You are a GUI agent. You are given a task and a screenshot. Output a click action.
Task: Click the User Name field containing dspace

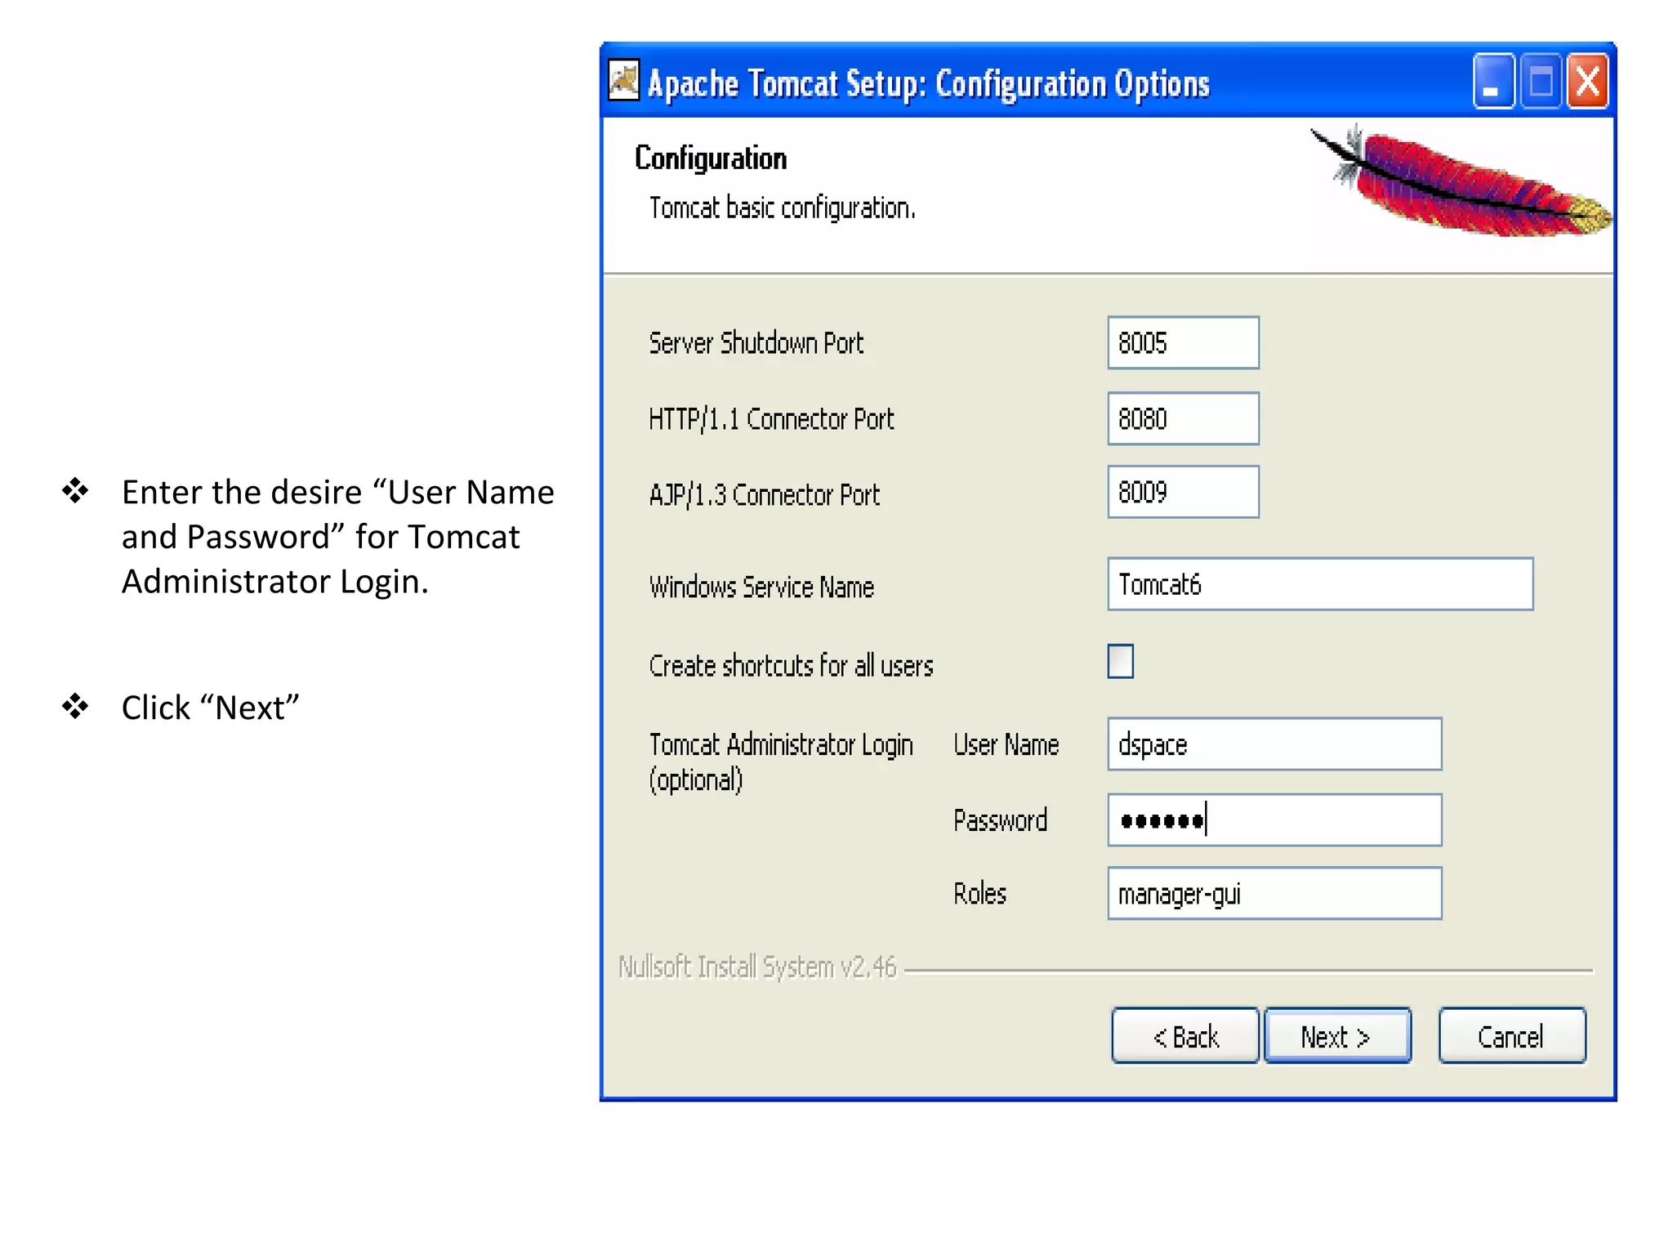pos(1274,744)
